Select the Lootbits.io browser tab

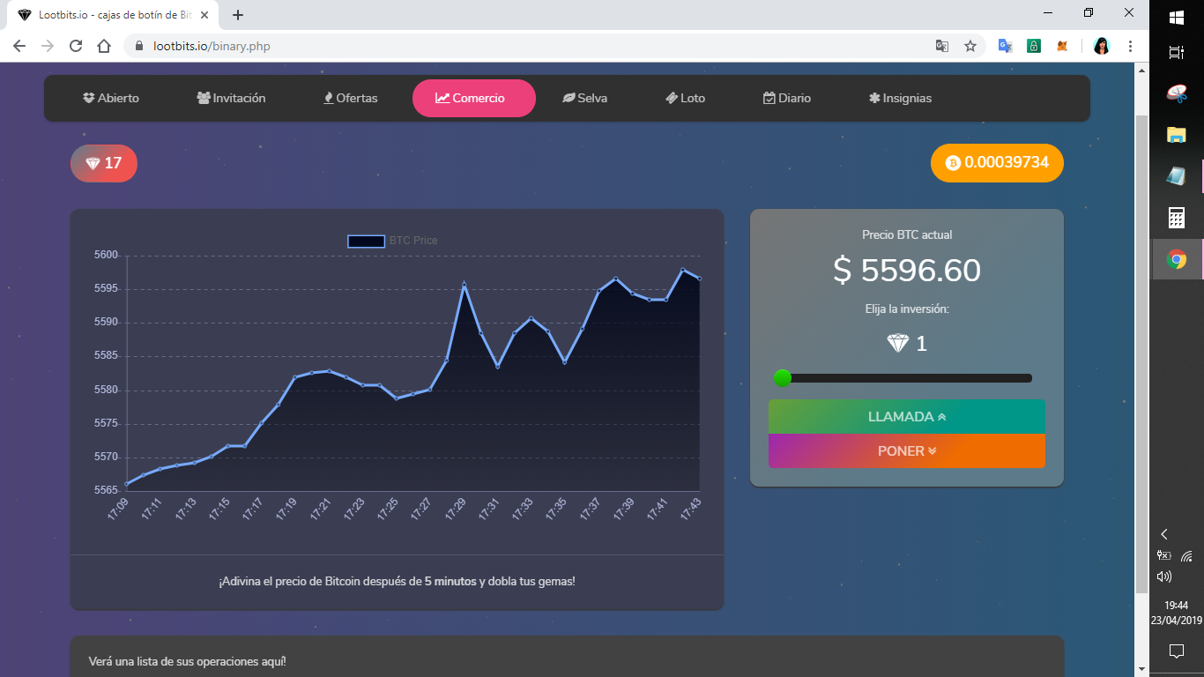(x=113, y=15)
